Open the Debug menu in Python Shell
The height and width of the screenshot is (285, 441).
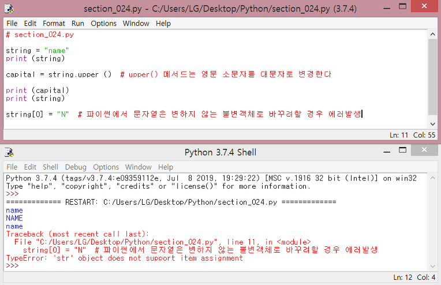click(x=76, y=167)
